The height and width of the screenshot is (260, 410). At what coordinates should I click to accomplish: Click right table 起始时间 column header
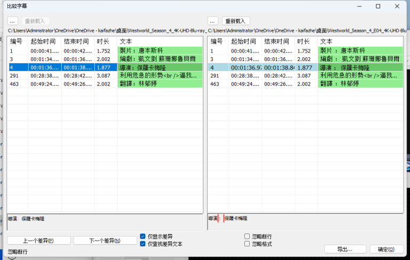pos(245,41)
